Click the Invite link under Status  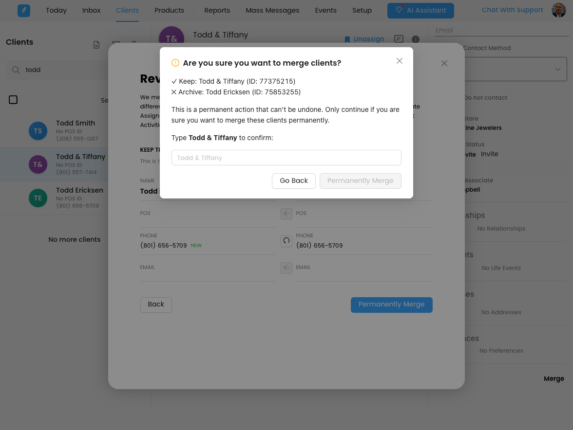(x=489, y=154)
